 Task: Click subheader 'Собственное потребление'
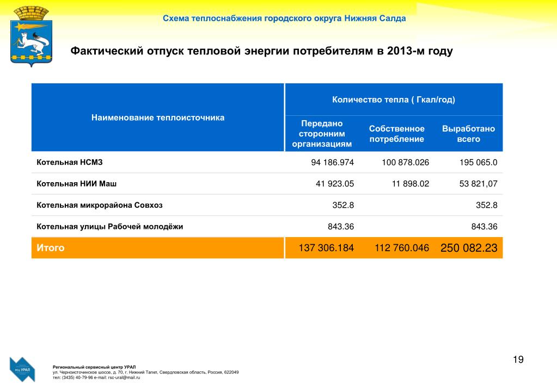point(397,134)
